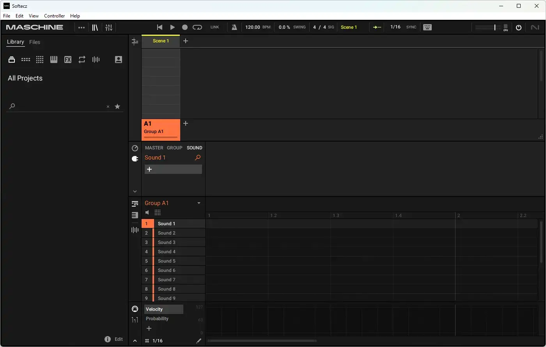Toggle the computer keyboard input icon
Image resolution: width=546 pixels, height=347 pixels.
coord(427,27)
